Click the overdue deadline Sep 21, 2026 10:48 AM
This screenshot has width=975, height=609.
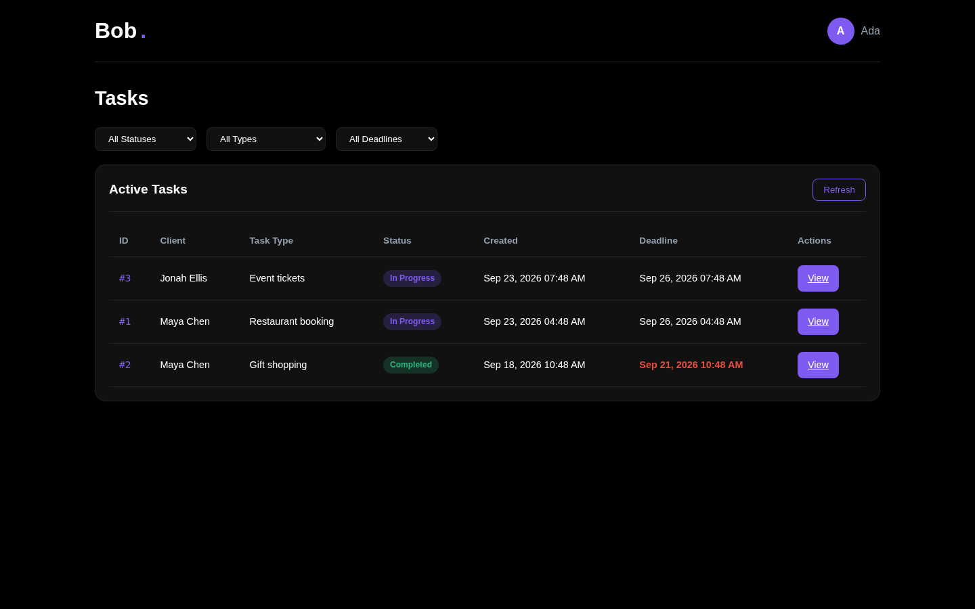691,365
